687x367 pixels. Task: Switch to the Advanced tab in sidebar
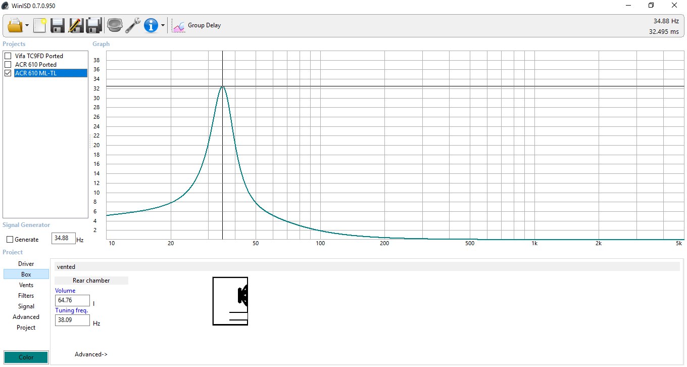26,317
